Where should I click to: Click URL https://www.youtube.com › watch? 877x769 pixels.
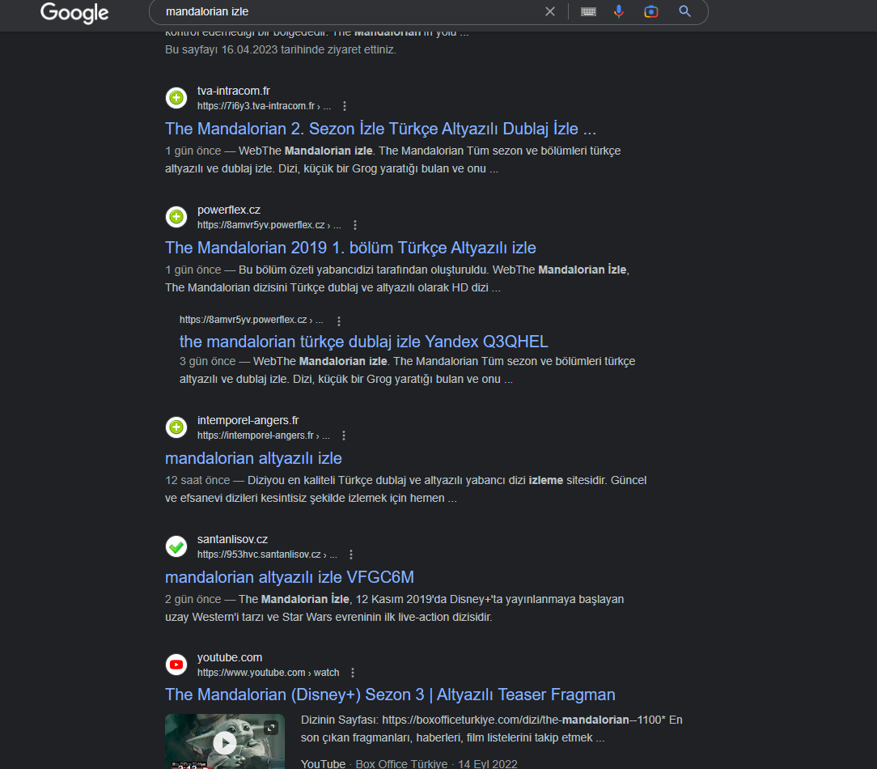click(x=268, y=673)
